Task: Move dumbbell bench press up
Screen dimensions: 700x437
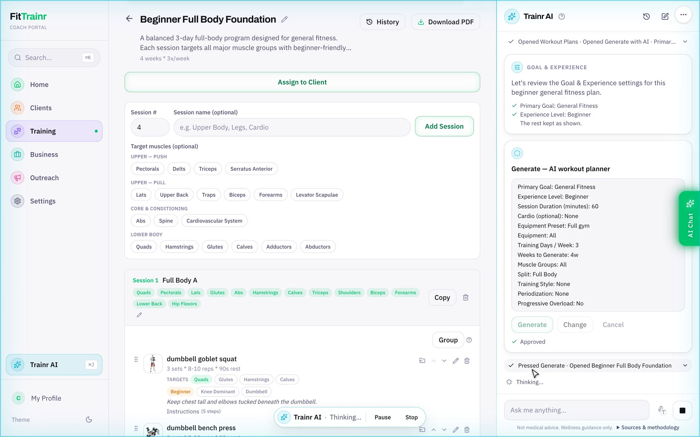Action: coord(433,430)
